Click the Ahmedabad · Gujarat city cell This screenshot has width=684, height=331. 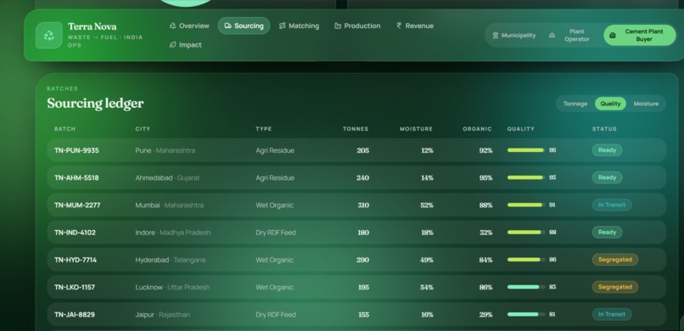[167, 178]
